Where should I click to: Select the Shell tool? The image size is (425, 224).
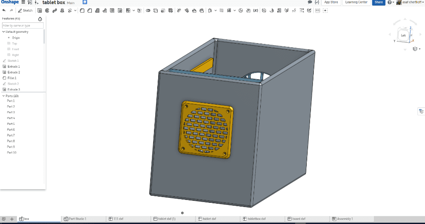[x=112, y=10]
